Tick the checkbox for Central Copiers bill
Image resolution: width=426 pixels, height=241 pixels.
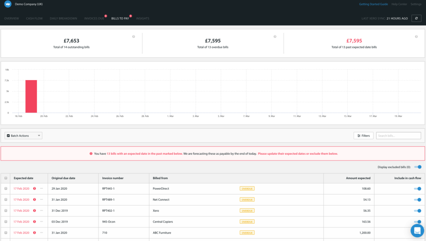(6, 222)
